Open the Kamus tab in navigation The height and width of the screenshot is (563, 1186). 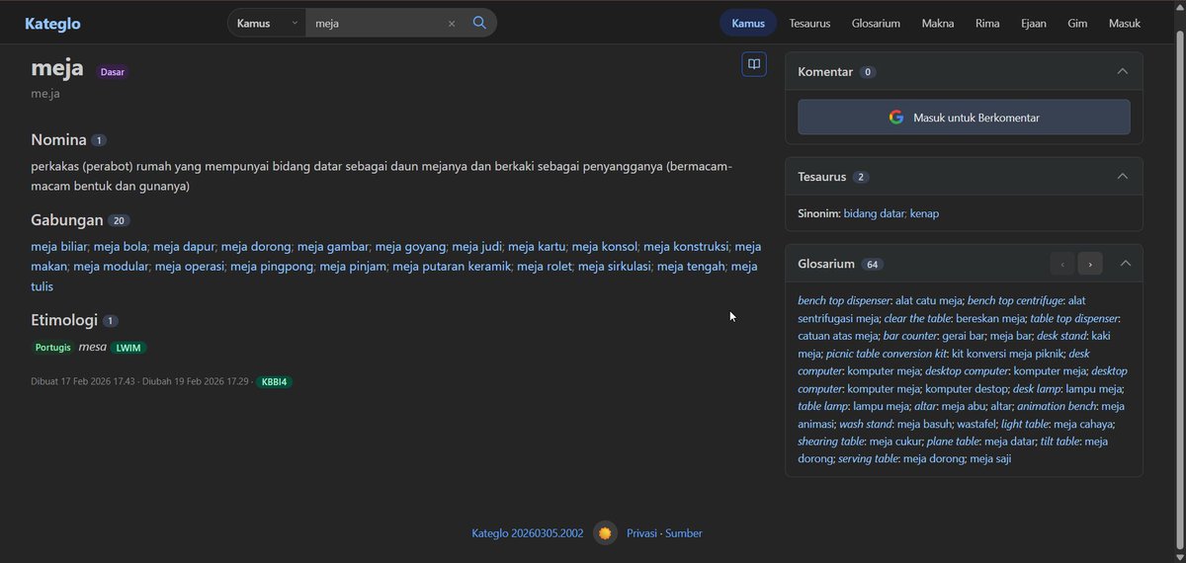coord(748,23)
